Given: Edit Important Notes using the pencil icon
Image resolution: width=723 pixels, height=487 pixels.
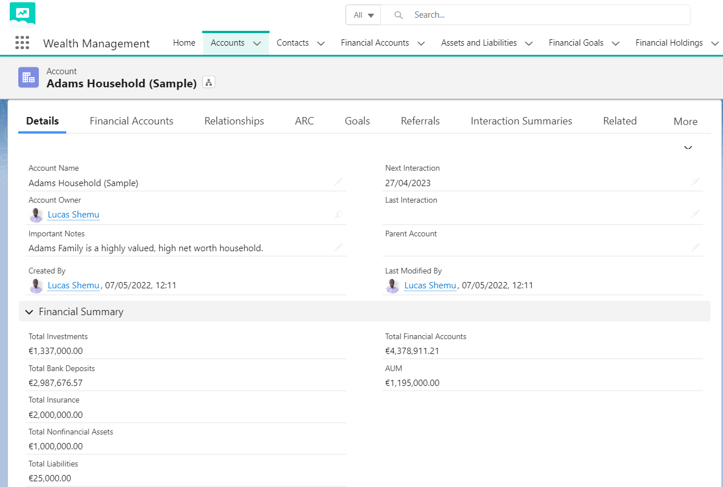Looking at the screenshot, I should [x=339, y=247].
